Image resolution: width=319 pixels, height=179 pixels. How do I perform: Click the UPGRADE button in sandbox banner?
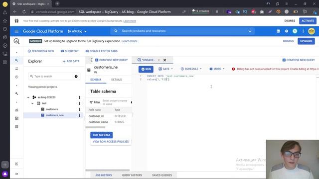pos(306,41)
